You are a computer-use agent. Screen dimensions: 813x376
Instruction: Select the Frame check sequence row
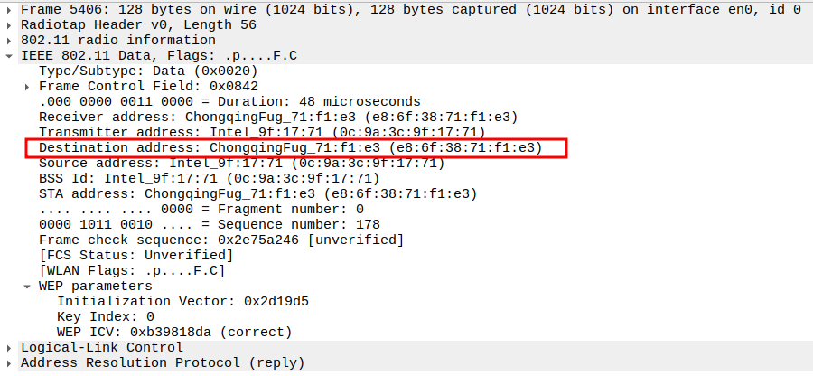click(220, 240)
